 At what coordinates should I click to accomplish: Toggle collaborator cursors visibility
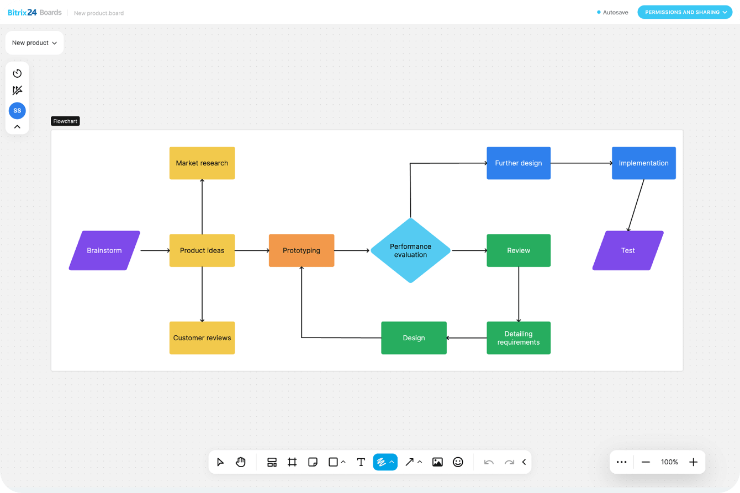click(17, 90)
